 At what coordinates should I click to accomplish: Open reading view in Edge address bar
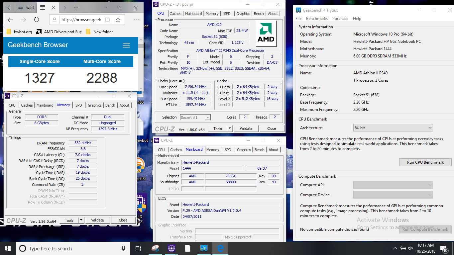(107, 20)
